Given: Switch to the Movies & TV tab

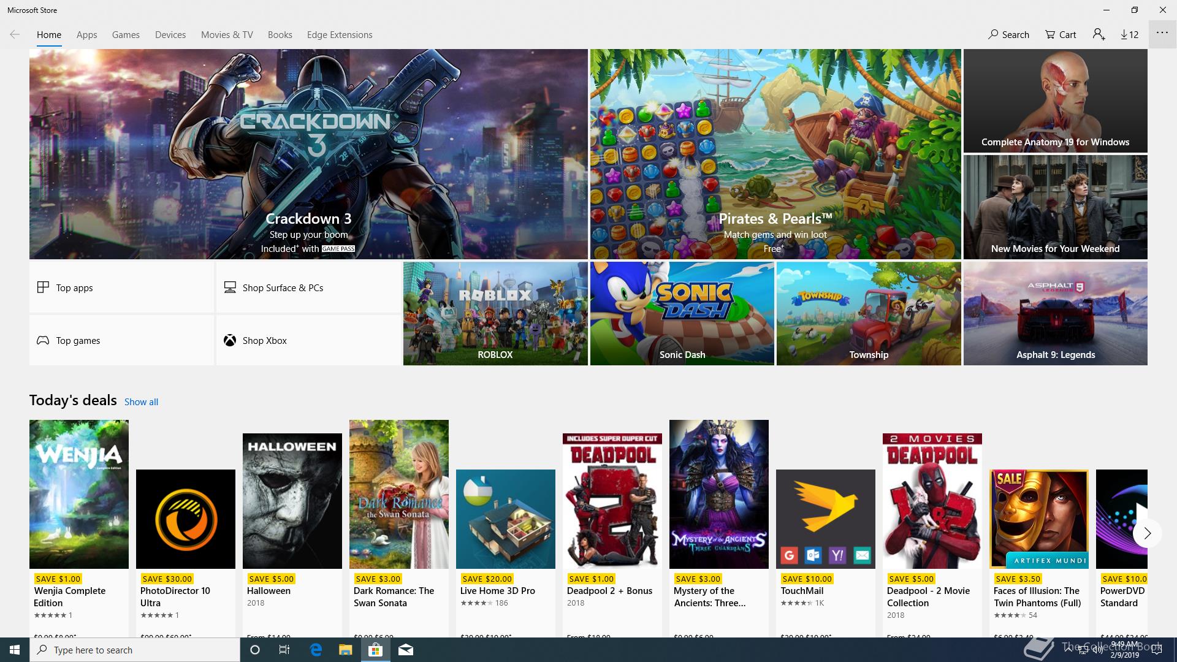Looking at the screenshot, I should 227,35.
